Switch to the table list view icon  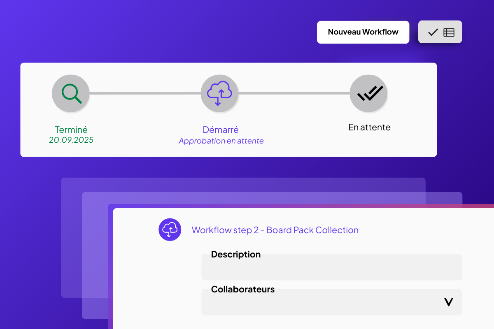tap(449, 32)
